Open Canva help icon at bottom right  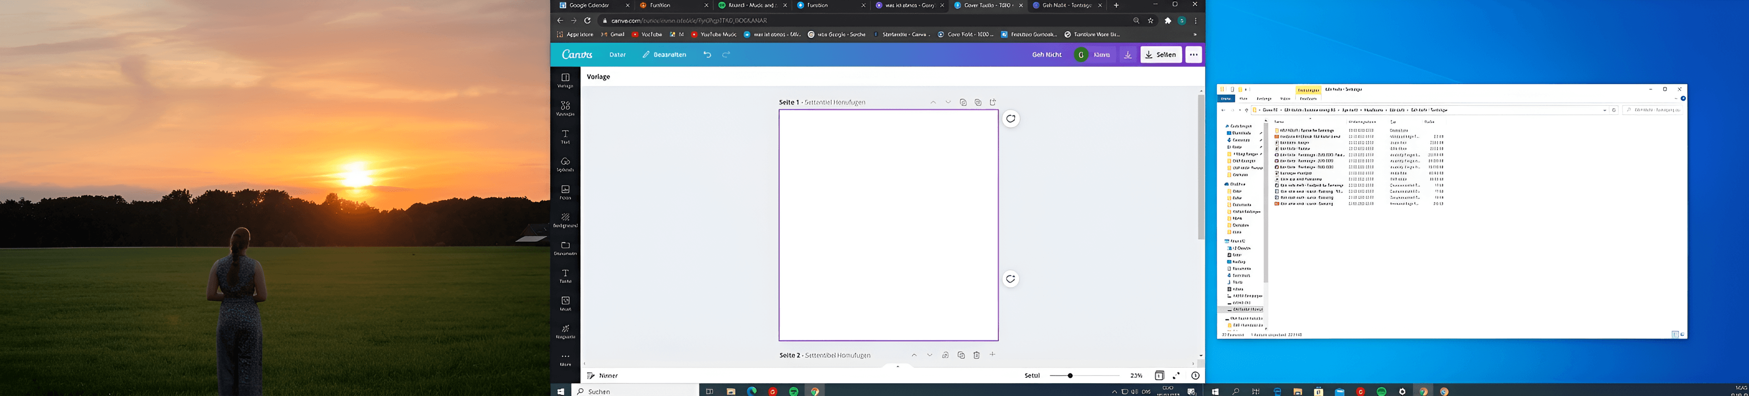pos(1195,375)
